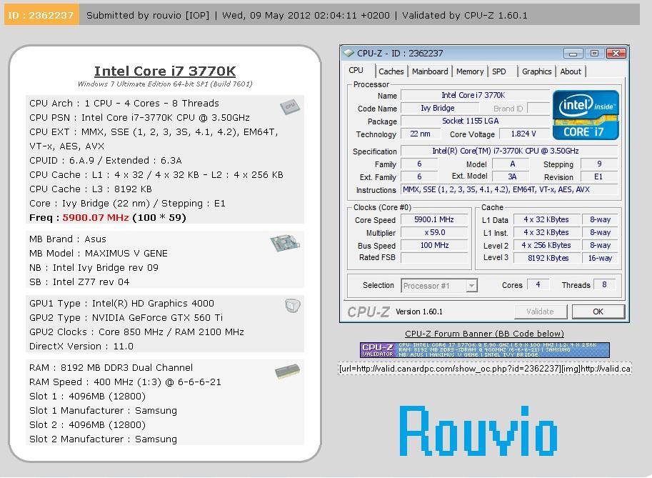
Task: Open the Intel Core i7 3770K title link
Action: 165,71
